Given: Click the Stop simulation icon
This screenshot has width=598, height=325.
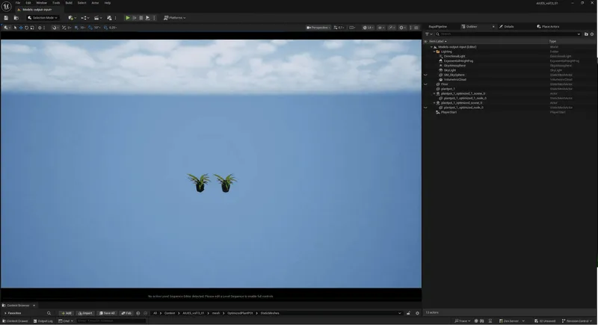Looking at the screenshot, I should (141, 17).
